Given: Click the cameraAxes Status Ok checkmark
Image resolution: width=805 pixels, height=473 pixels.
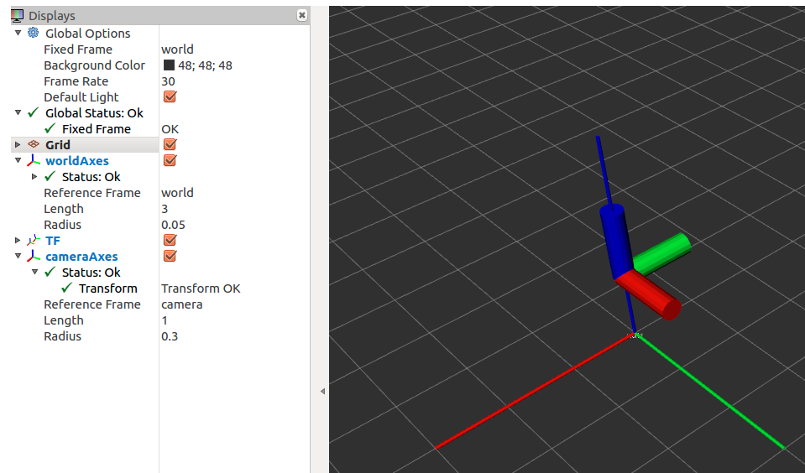Looking at the screenshot, I should (x=50, y=272).
